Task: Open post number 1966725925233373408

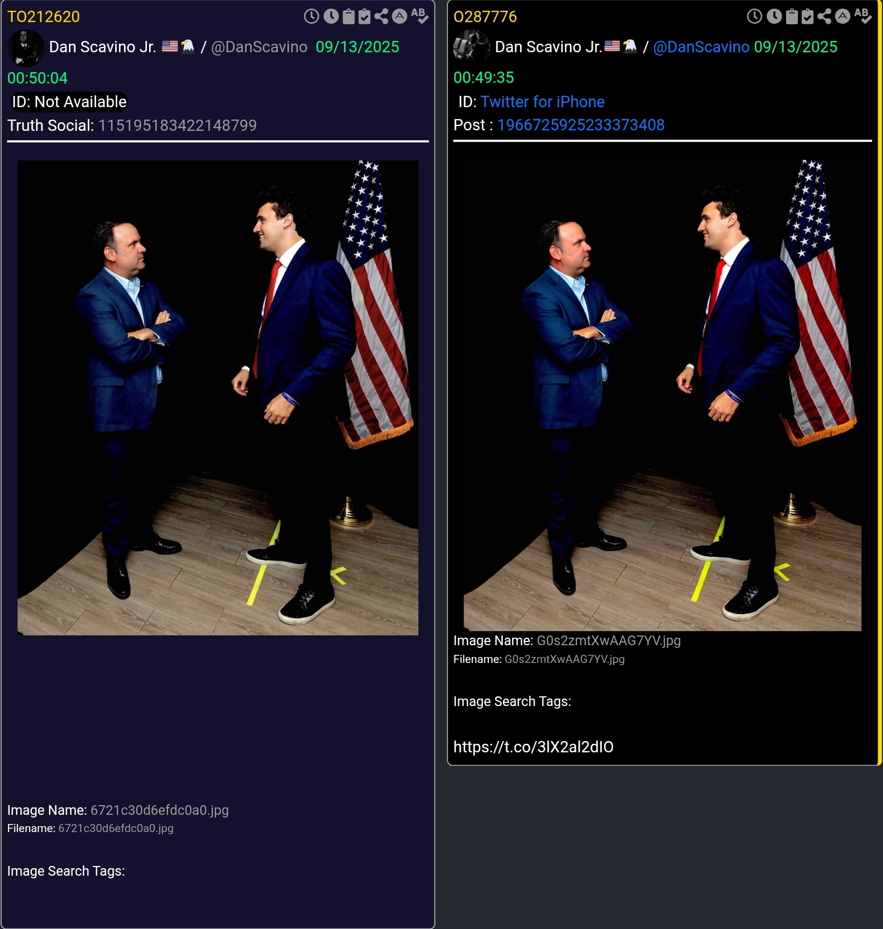Action: point(580,125)
